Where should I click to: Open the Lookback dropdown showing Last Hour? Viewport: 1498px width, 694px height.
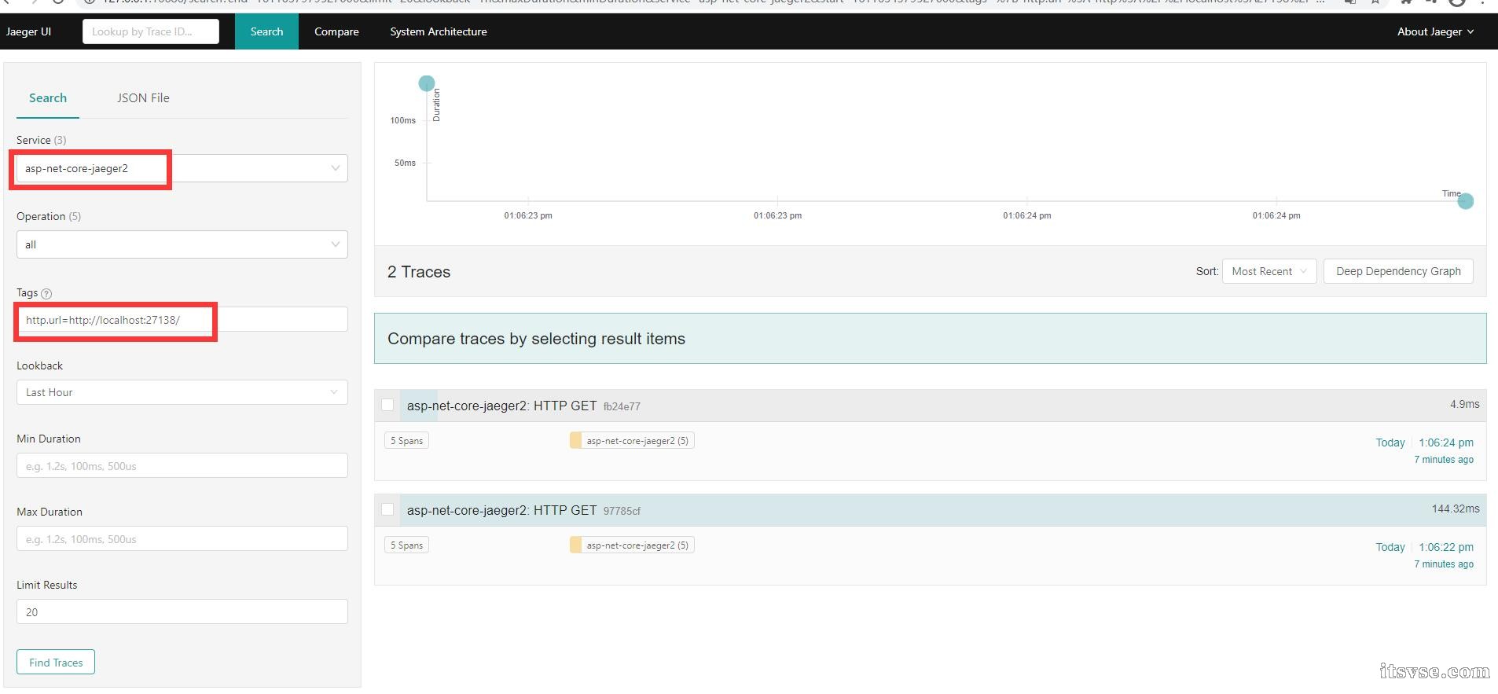pyautogui.click(x=182, y=392)
